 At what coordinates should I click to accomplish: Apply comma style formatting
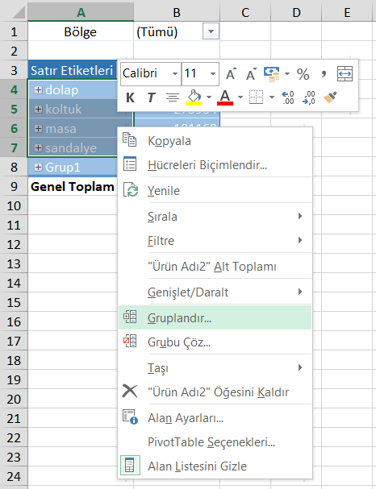pos(324,74)
